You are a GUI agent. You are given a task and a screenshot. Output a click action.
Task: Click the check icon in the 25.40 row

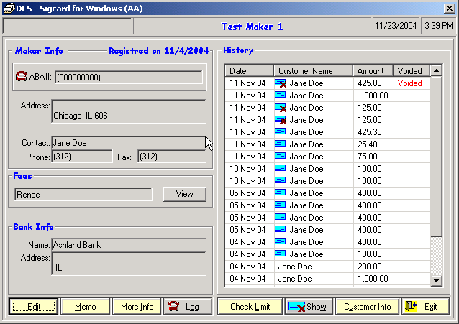(281, 144)
